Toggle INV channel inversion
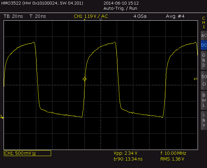Screen dimensions: 207x168 (x=204, y=120)
